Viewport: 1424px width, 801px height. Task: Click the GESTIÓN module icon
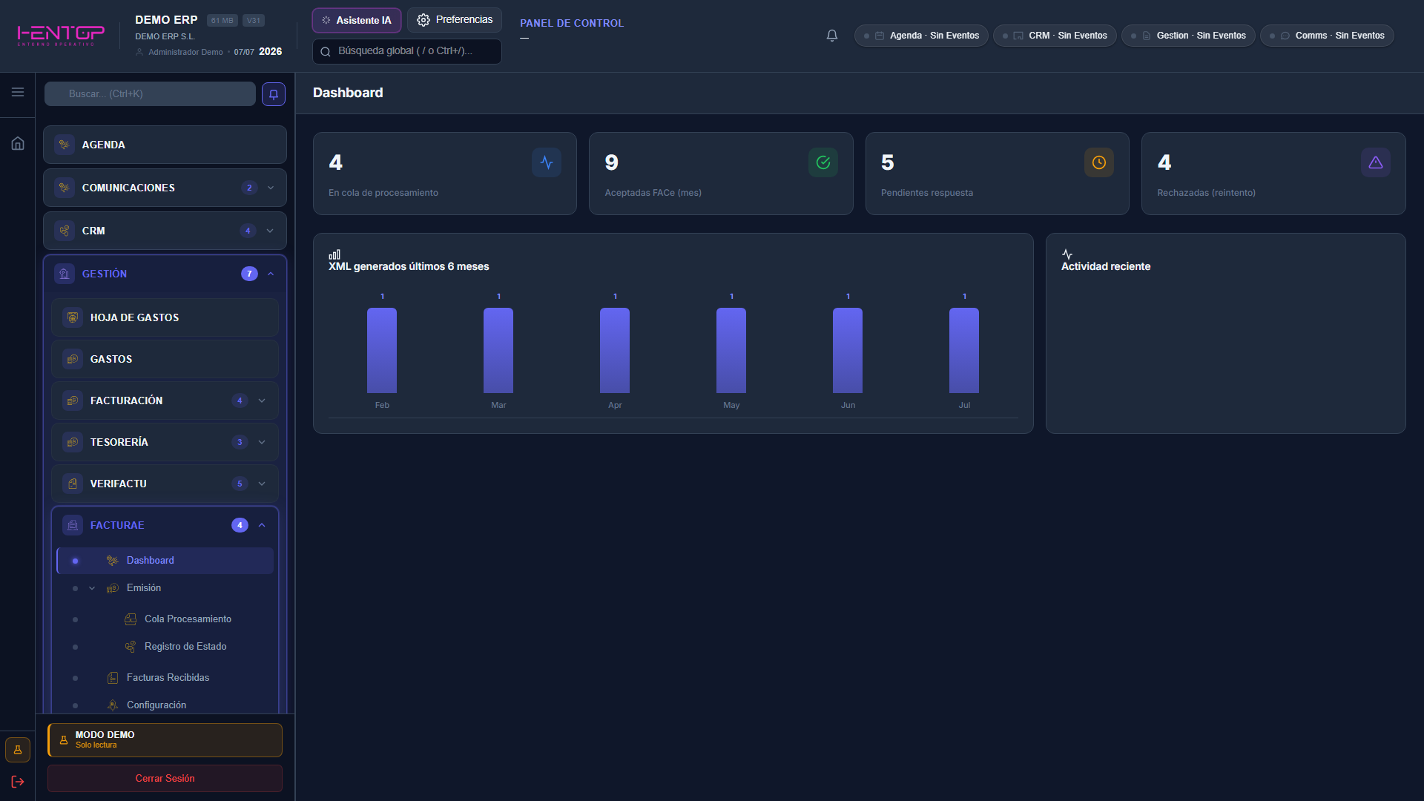click(x=65, y=274)
